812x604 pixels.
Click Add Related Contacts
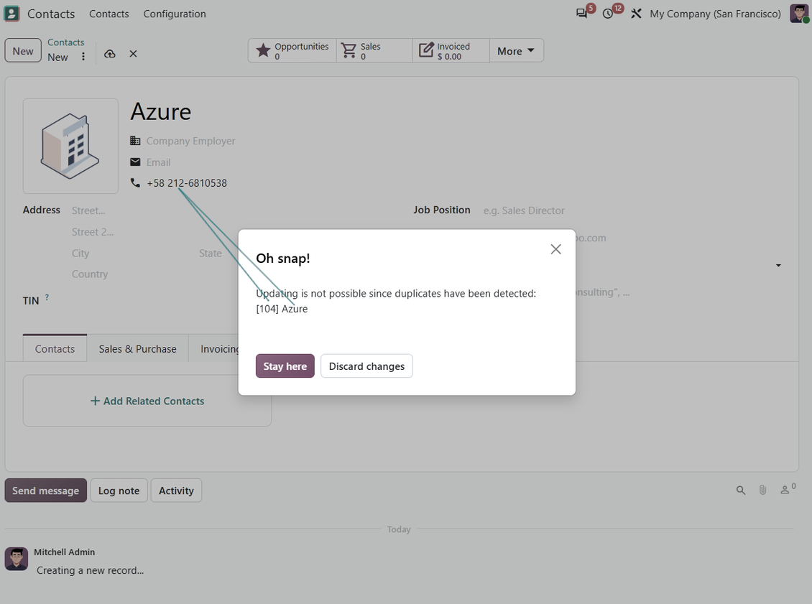(147, 401)
